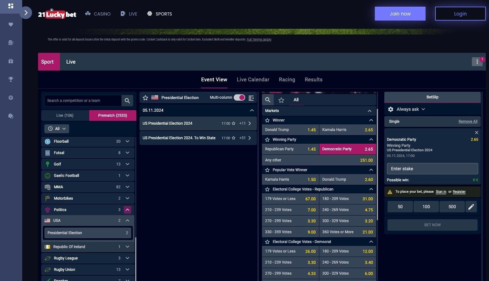This screenshot has height=281, width=489.
Task: Open the gift promotions icon in sidebar
Action: (x=11, y=61)
